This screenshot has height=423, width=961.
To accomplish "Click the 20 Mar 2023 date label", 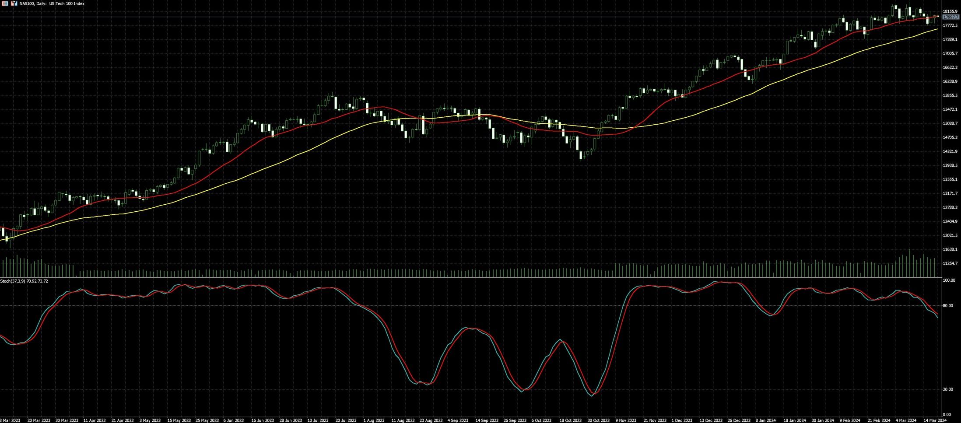I will click(x=39, y=420).
